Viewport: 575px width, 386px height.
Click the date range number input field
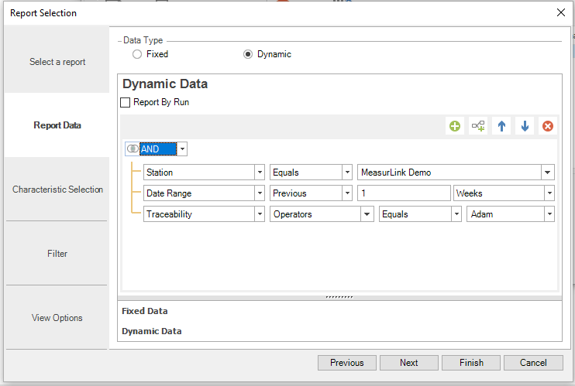[x=403, y=193]
